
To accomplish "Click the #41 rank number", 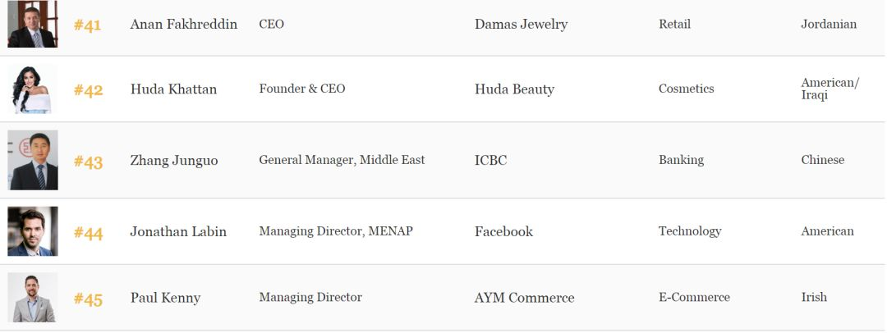I will 88,25.
